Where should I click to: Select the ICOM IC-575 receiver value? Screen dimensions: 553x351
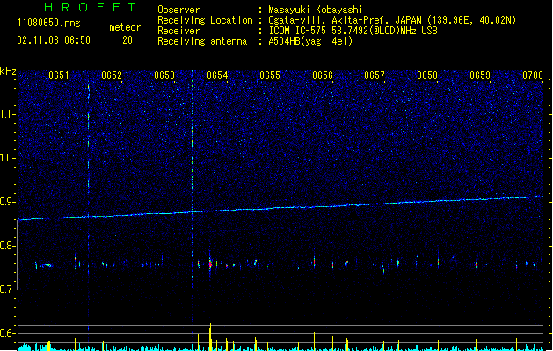tap(353, 31)
